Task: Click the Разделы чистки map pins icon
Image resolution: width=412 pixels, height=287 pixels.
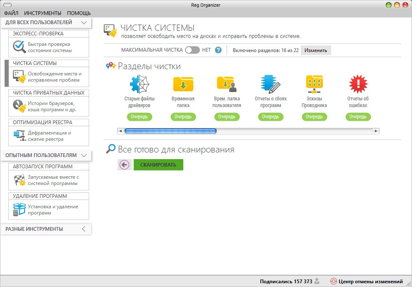Action: (111, 65)
